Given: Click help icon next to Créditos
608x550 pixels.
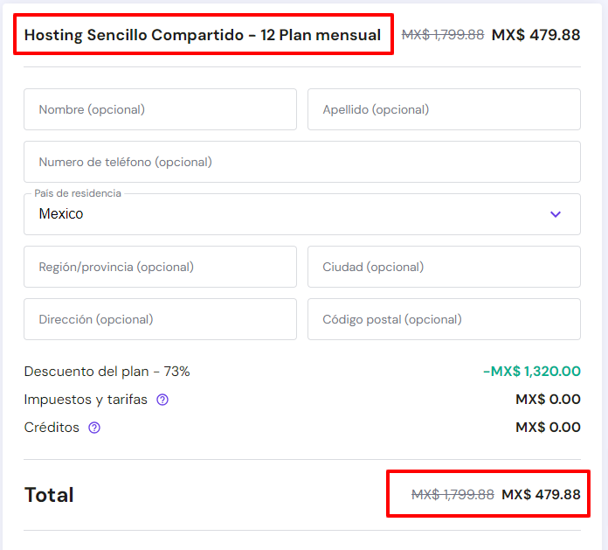Looking at the screenshot, I should 94,428.
